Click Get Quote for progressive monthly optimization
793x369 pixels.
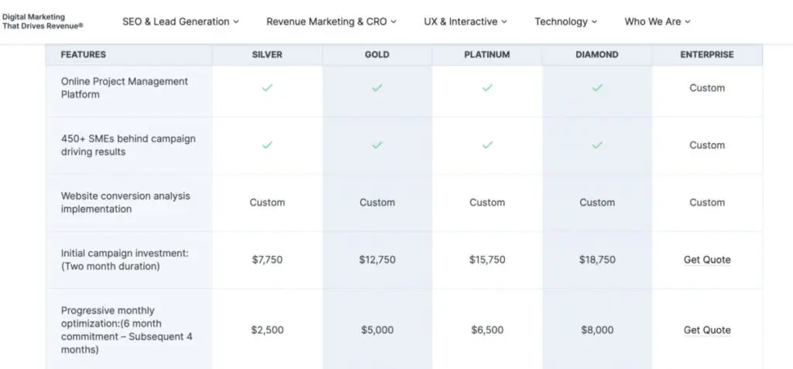coord(707,330)
